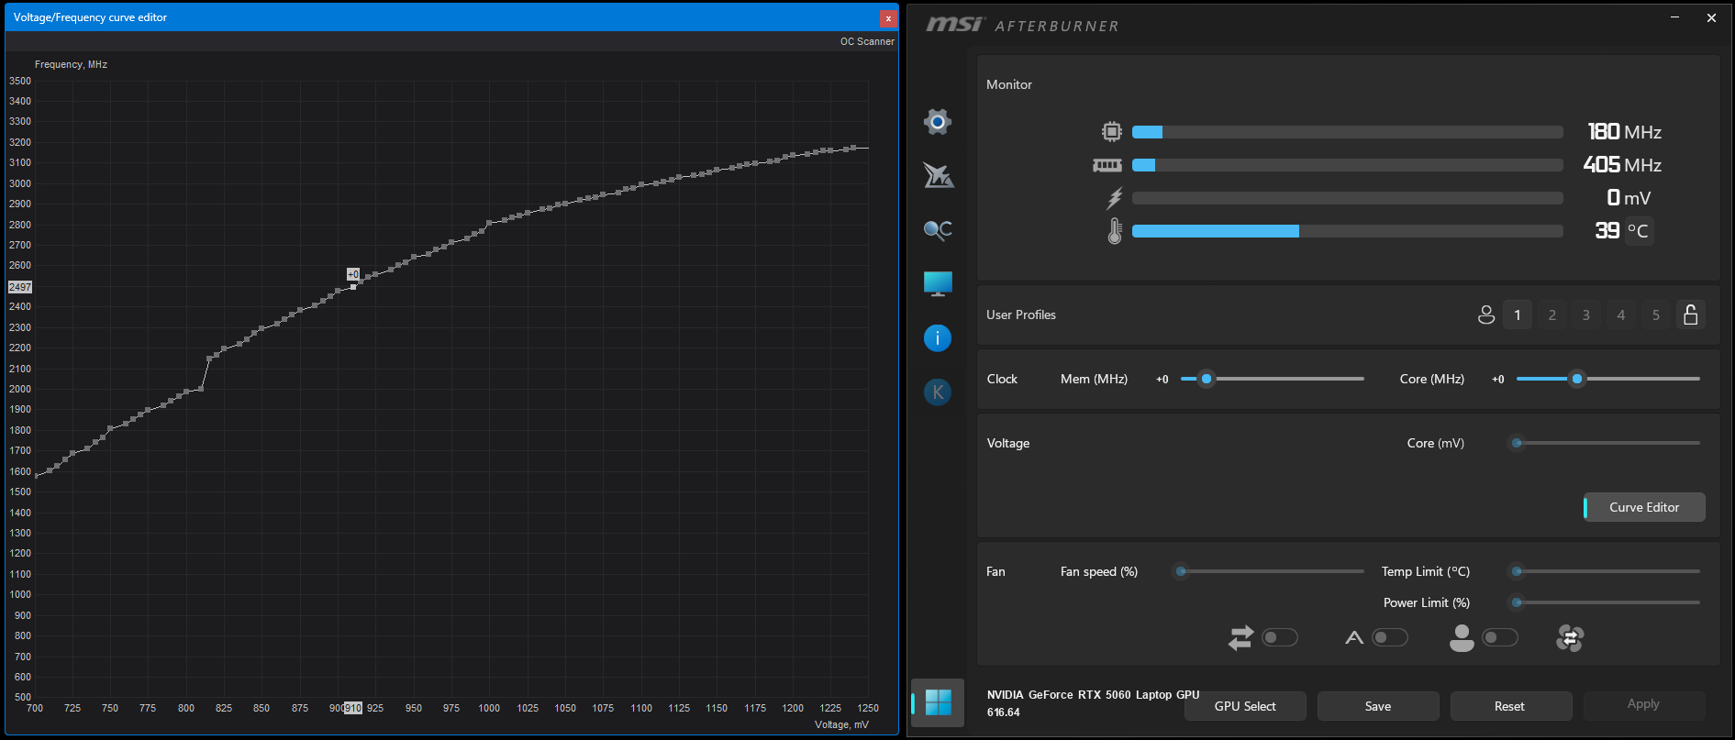Toggle the switch beside the sync arrows
Viewport: 1735px width, 740px height.
click(x=1280, y=637)
